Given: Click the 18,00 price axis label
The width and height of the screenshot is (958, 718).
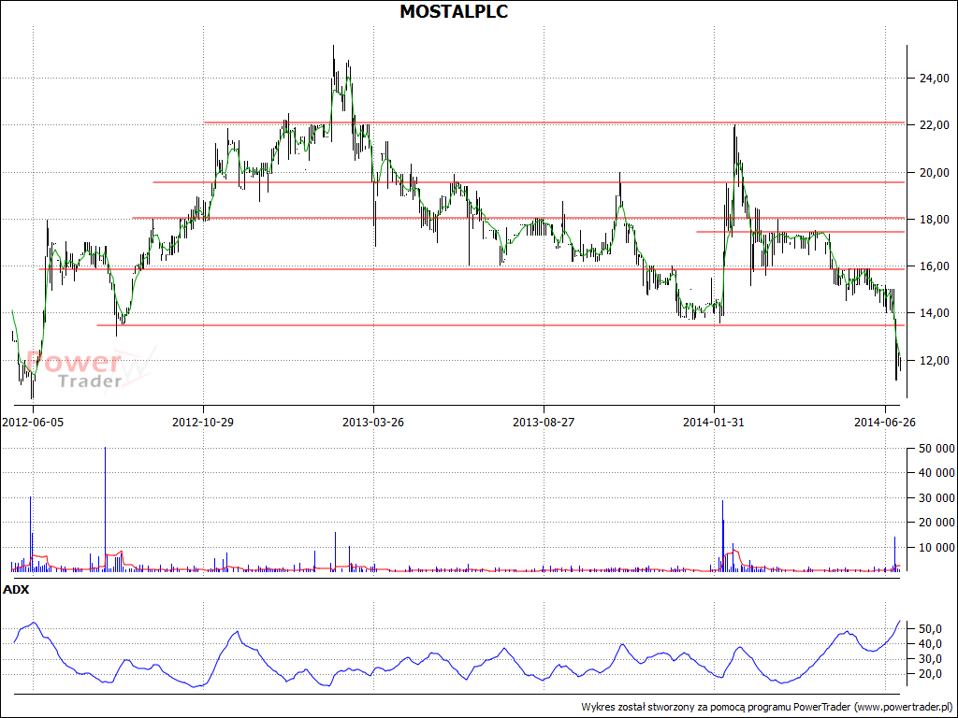Looking at the screenshot, I should (x=935, y=219).
